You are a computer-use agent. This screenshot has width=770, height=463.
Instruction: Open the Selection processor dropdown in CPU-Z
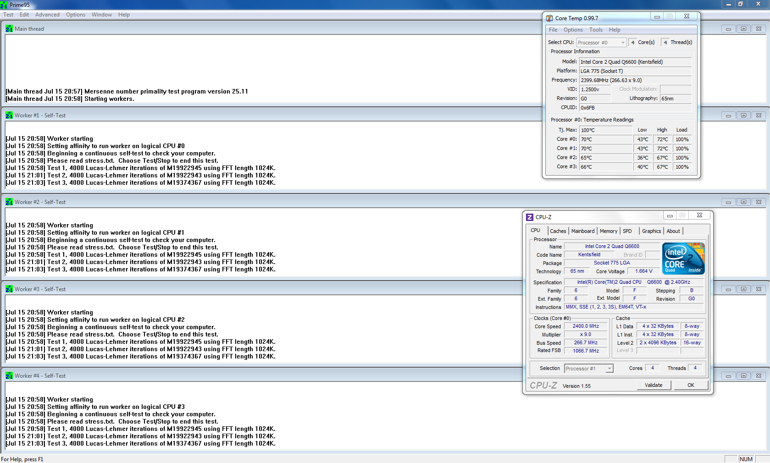coord(589,369)
